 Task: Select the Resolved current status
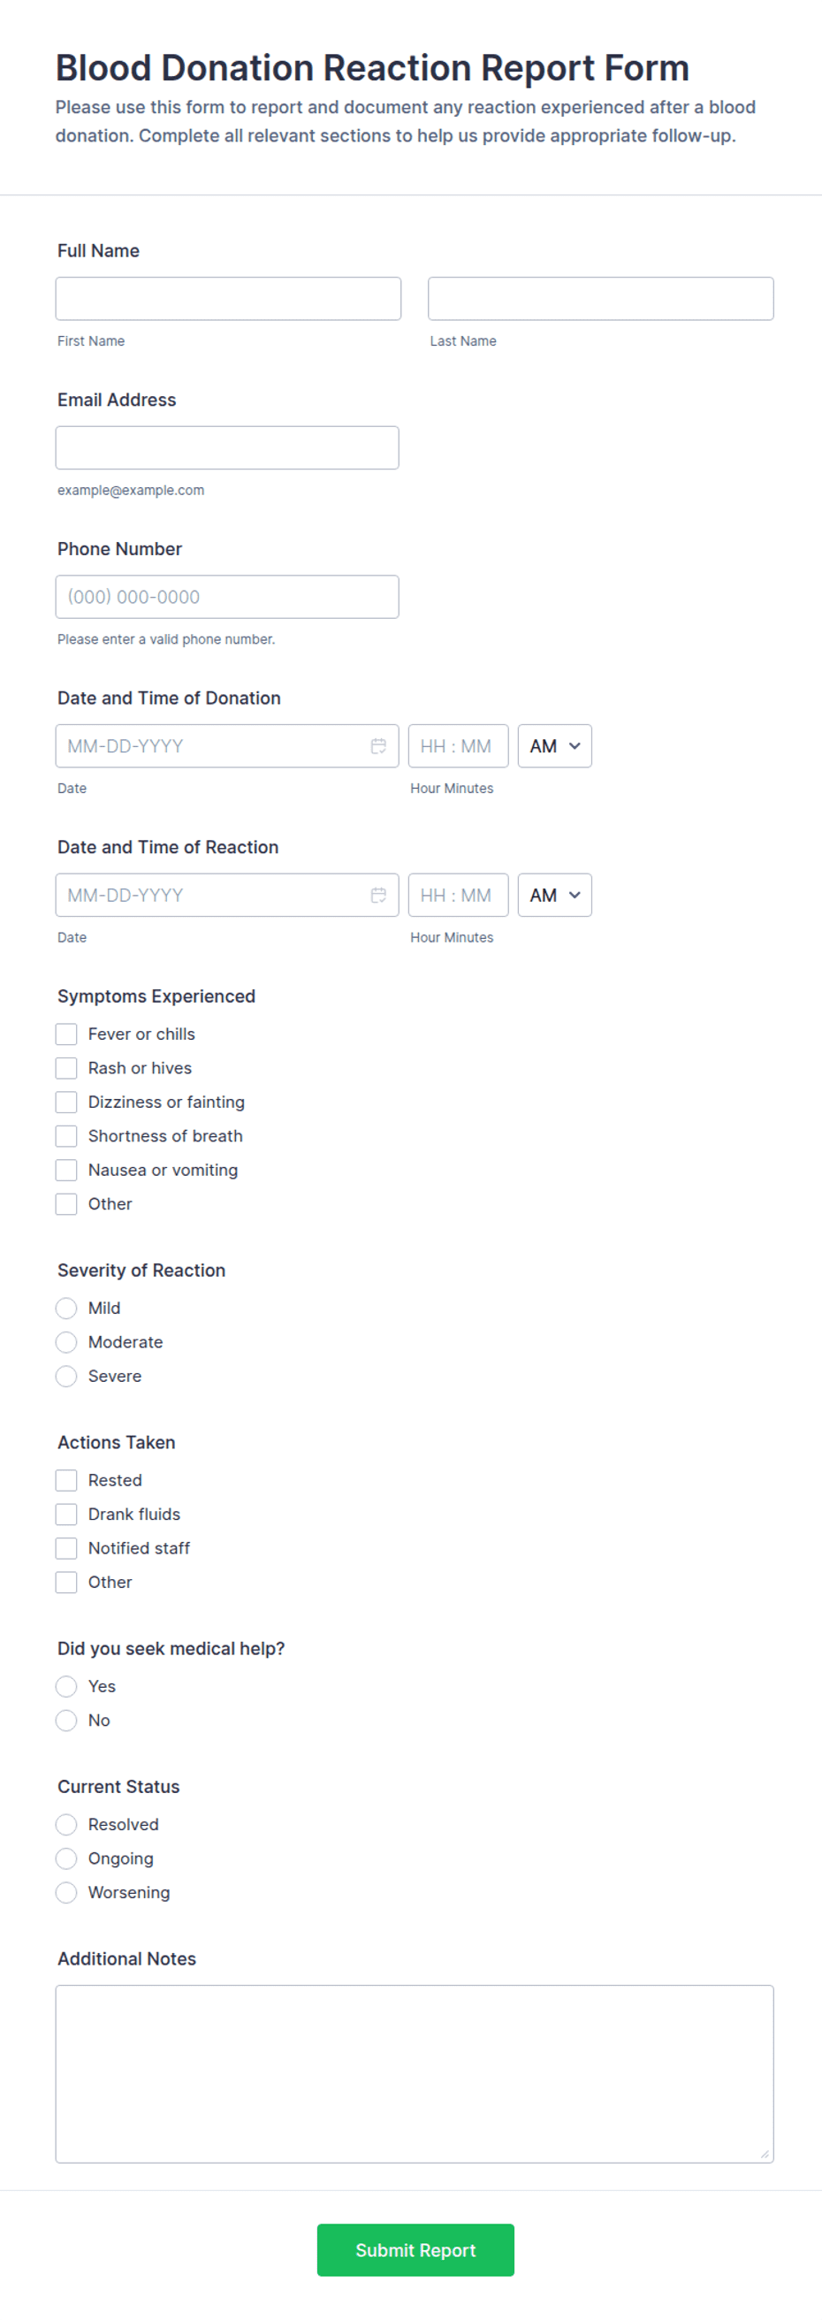coord(66,1825)
